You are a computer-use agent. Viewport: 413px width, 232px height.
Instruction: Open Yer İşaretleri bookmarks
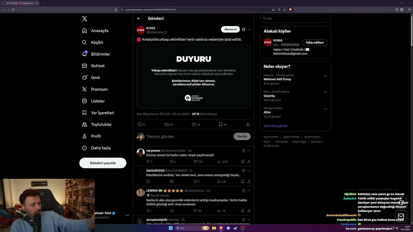click(x=98, y=113)
